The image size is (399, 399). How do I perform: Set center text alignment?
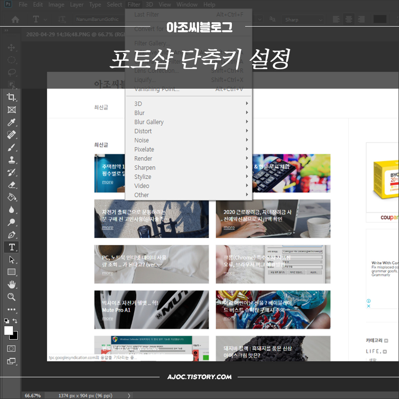(x=348, y=20)
